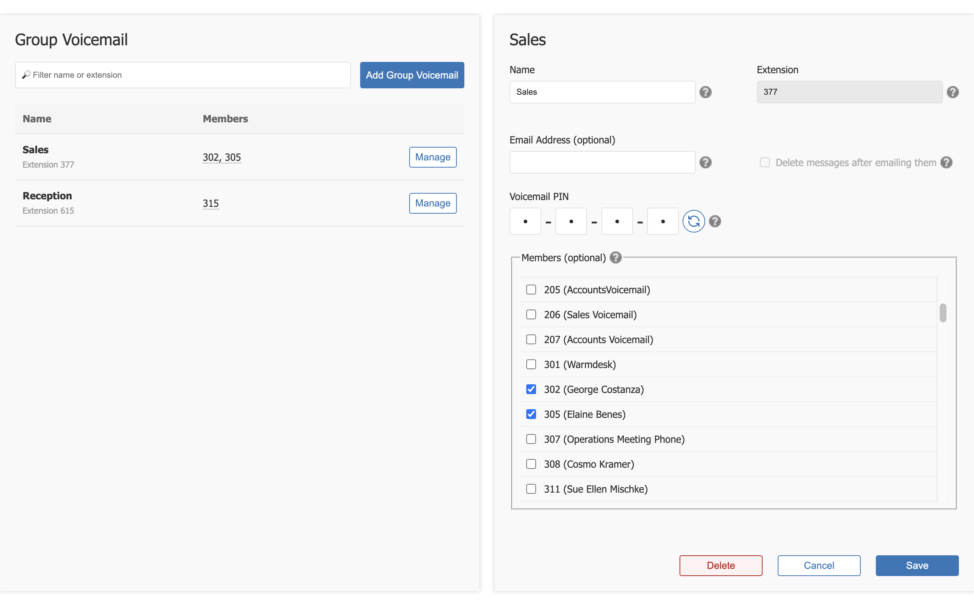Uncheck the 305 (Elaine Benes) member box
The width and height of the screenshot is (974, 607).
pos(531,414)
